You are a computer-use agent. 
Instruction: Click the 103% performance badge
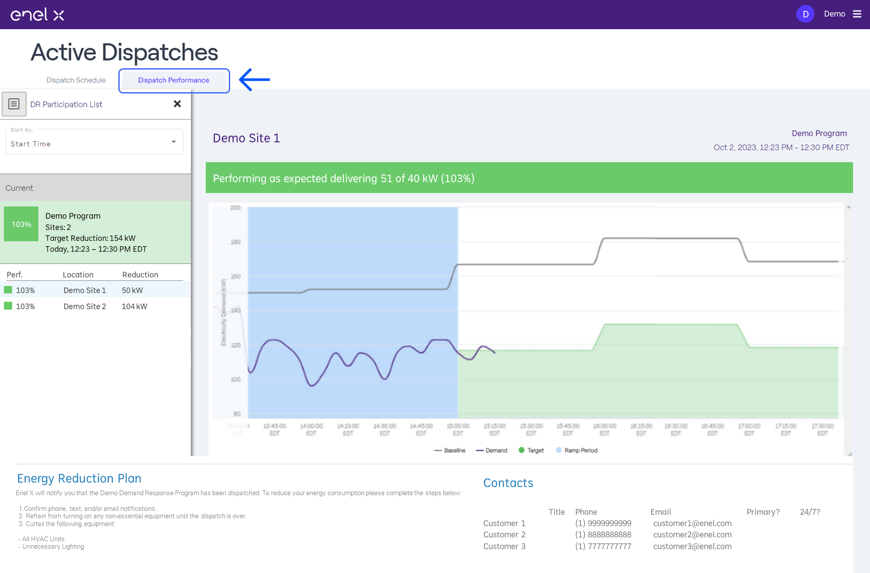pos(21,224)
